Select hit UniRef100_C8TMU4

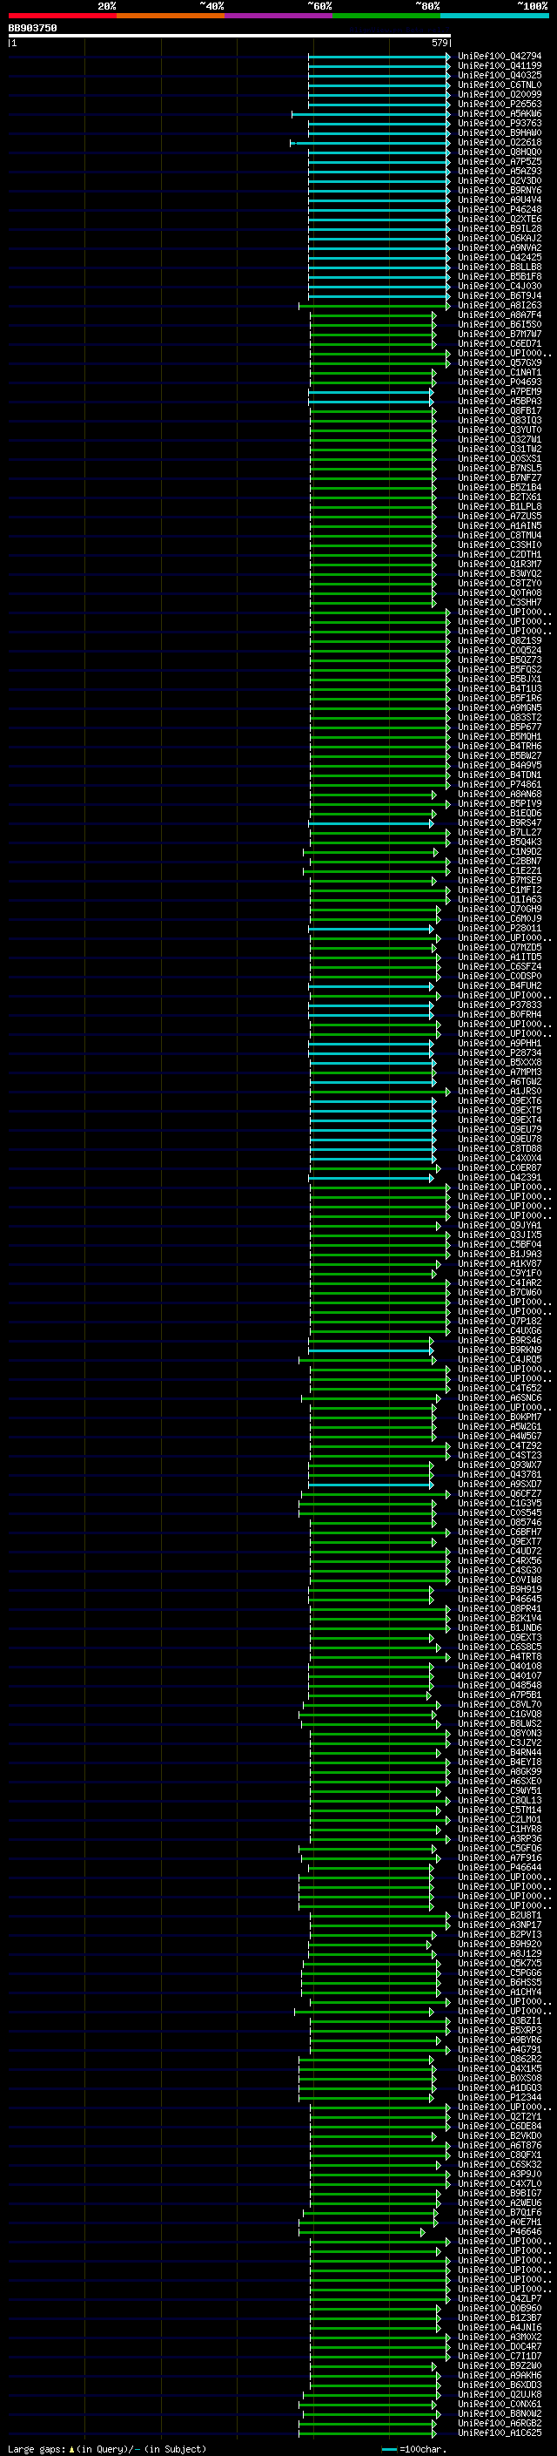[x=499, y=535]
